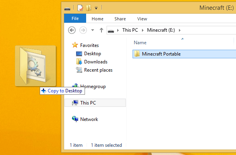Click the Recent places icon
The width and height of the screenshot is (236, 155).
click(x=79, y=70)
